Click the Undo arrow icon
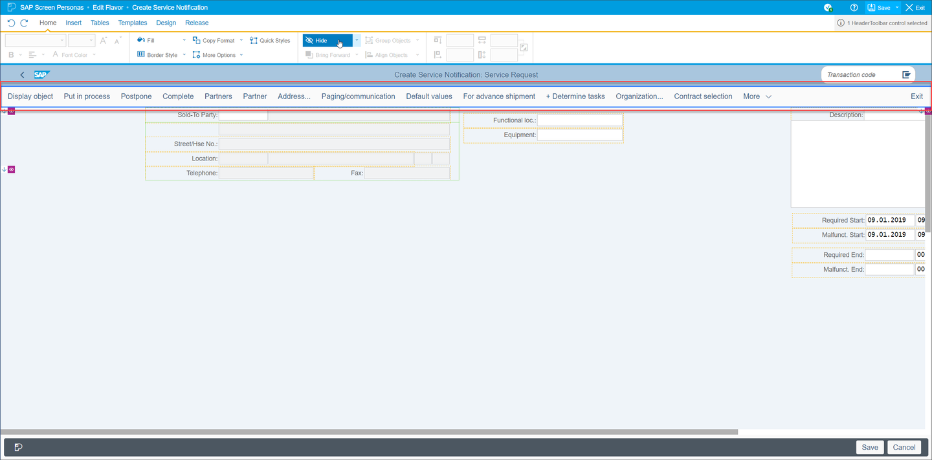Screen dimensions: 932x460 click(x=11, y=23)
